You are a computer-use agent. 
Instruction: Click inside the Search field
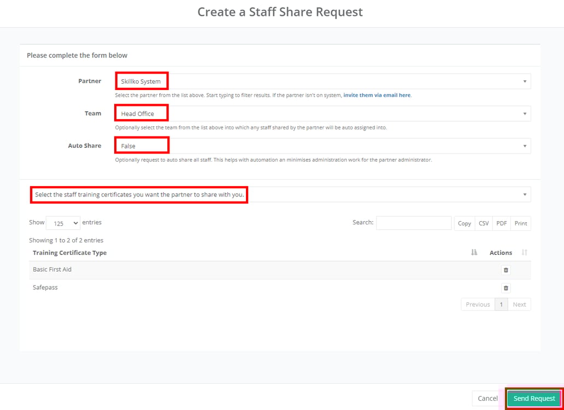[413, 223]
